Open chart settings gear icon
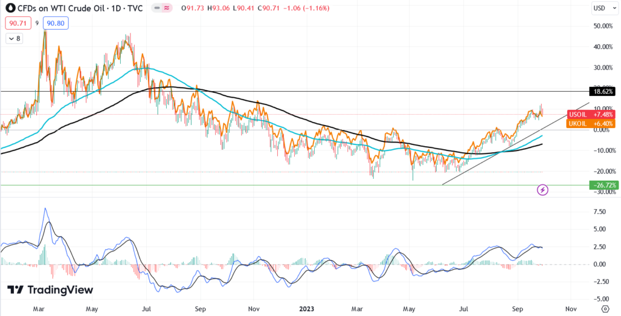 [605, 309]
